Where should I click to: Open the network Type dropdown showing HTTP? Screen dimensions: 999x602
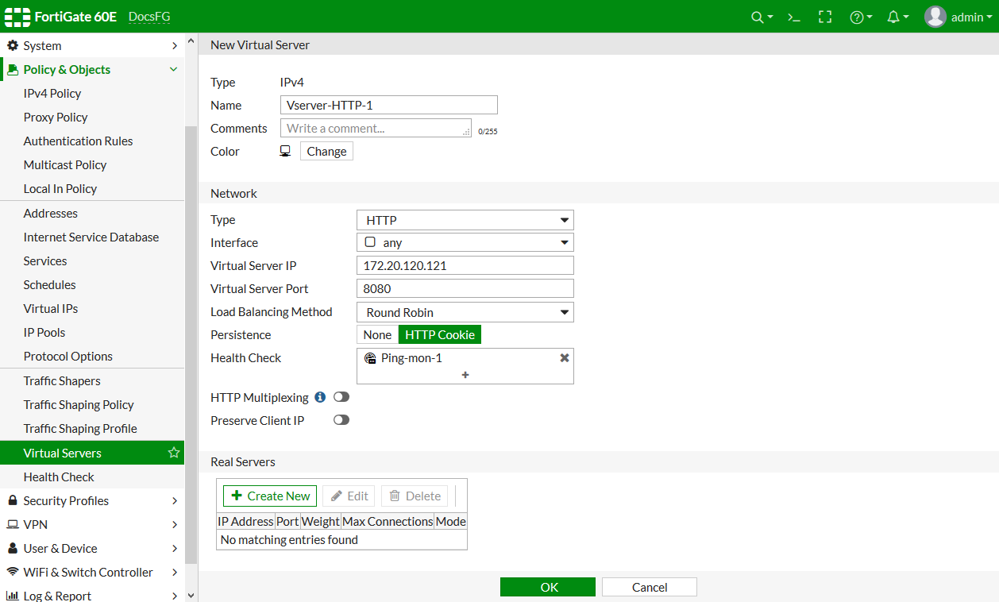(465, 220)
